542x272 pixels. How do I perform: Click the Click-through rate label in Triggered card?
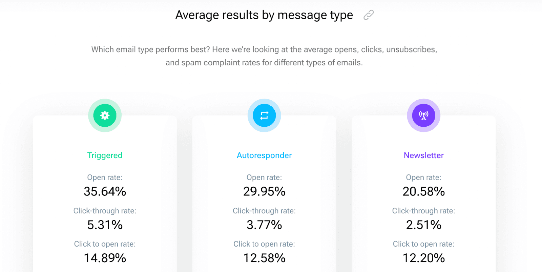(x=105, y=211)
